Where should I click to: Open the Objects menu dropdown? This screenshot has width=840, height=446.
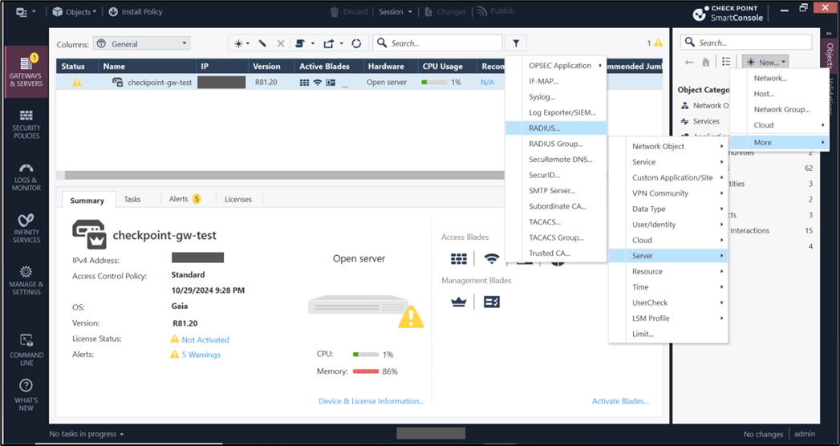pos(74,12)
